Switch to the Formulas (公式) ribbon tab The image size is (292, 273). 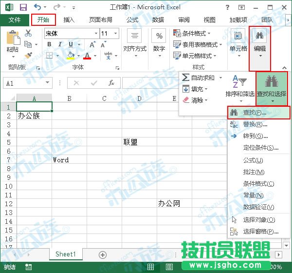132,20
